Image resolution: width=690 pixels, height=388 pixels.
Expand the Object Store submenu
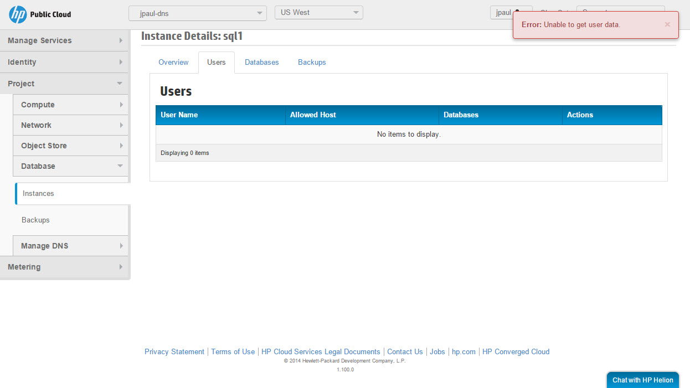click(x=71, y=146)
